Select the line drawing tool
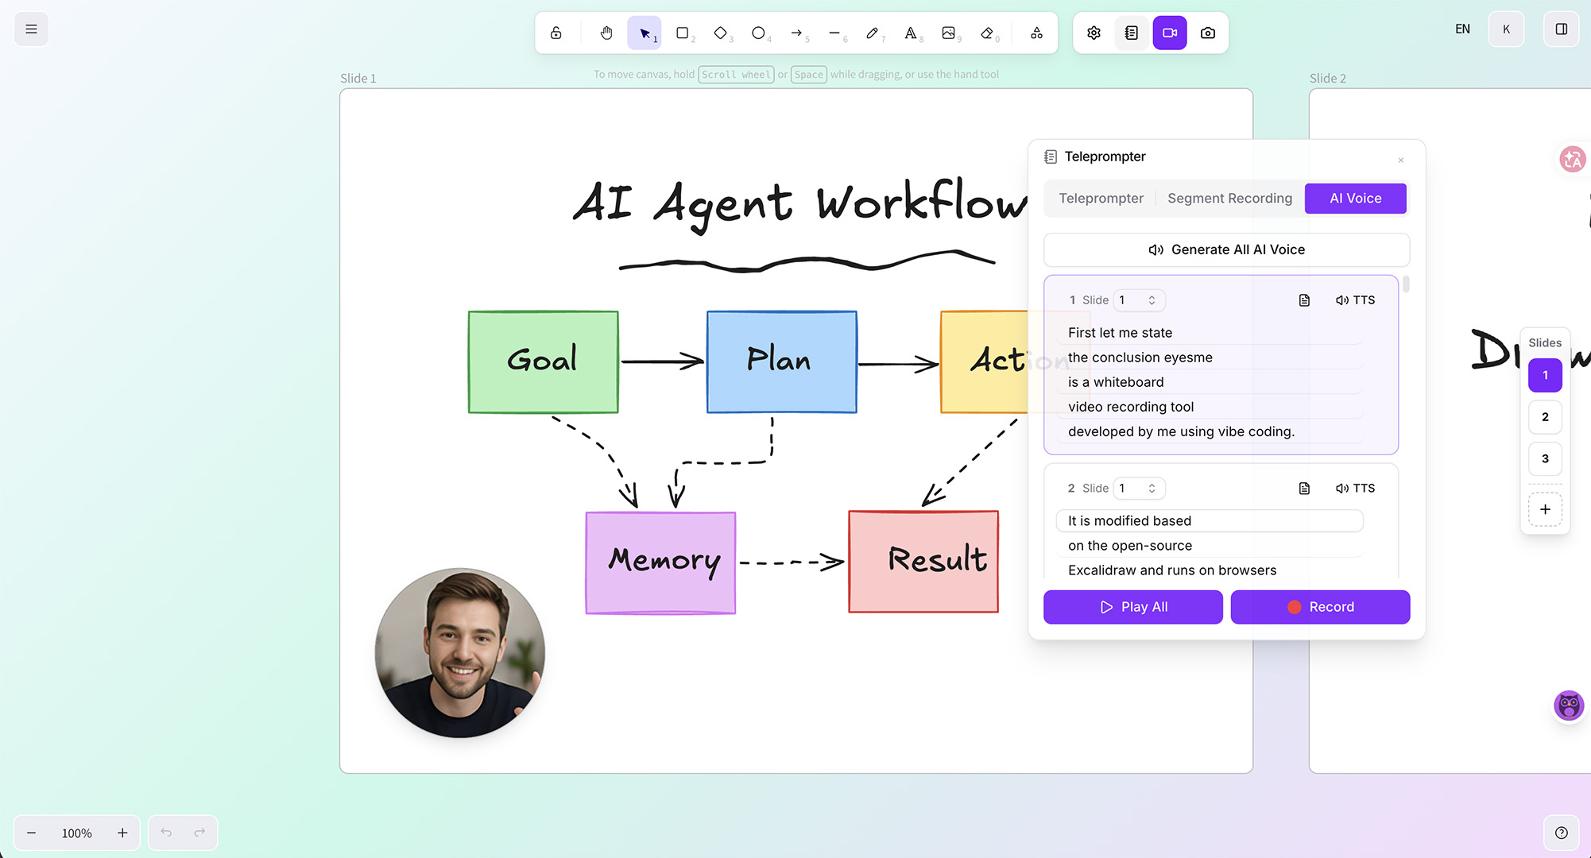This screenshot has width=1591, height=858. point(835,33)
